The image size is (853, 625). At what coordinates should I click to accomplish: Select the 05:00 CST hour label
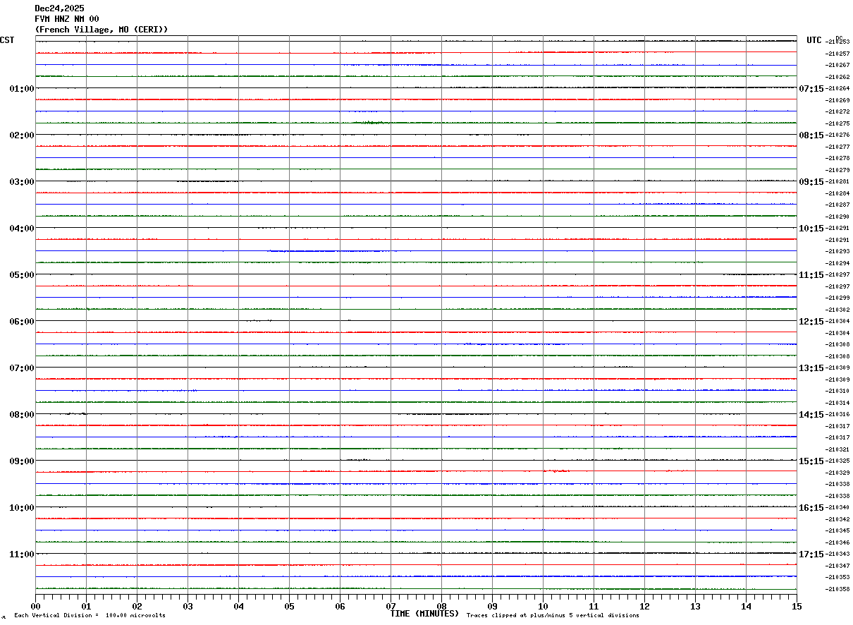pos(22,274)
